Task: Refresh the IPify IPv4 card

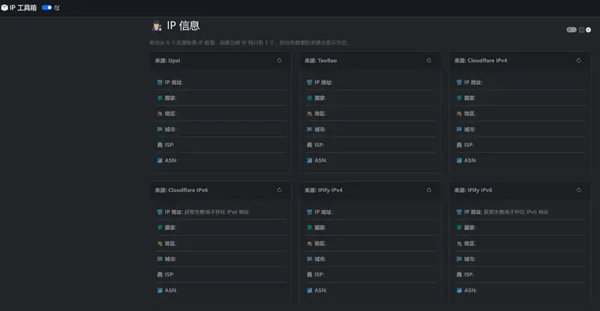Action: 429,190
